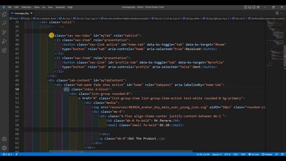Viewport: 286px width, 161px height.
Task: Open the Manage gear icon
Action: [x=4, y=148]
